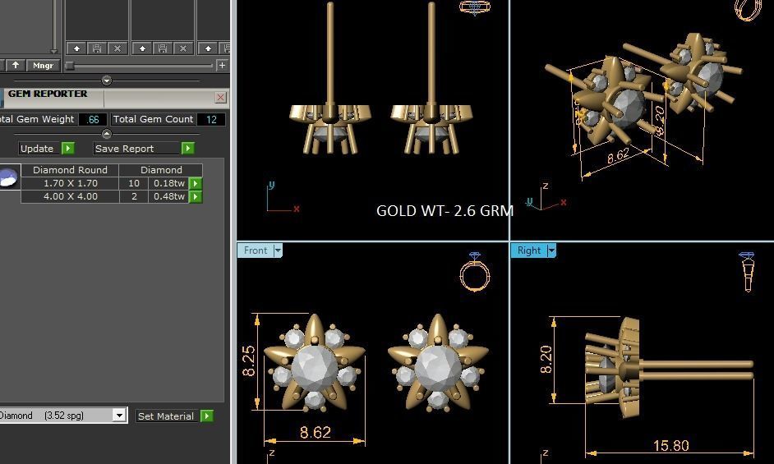Apply Set Material with its green arrow
The image size is (774, 464).
pyautogui.click(x=207, y=416)
